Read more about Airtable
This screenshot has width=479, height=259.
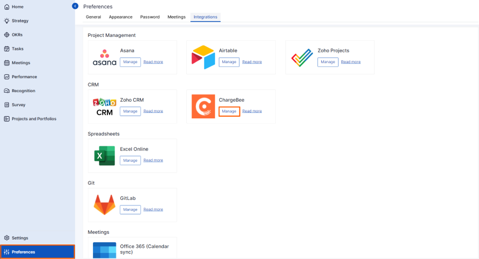pyautogui.click(x=252, y=62)
